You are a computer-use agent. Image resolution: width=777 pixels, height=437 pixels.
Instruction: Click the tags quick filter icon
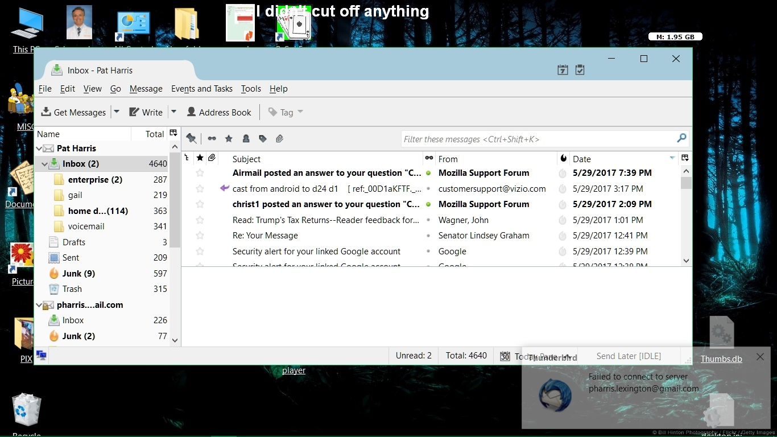262,138
